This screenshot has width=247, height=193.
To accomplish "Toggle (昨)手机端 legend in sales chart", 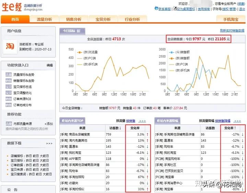I will [x=179, y=70].
